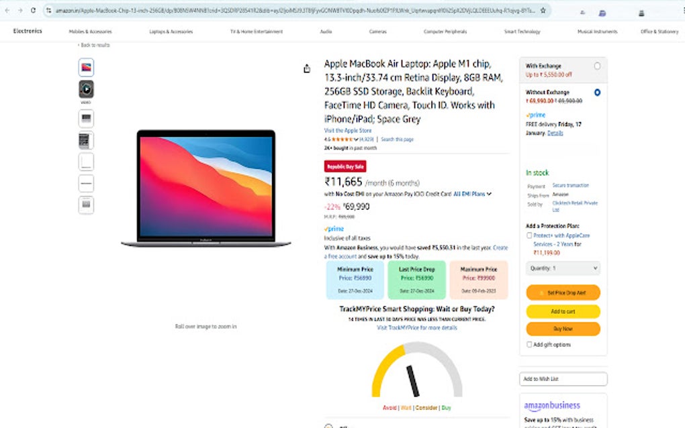Select the Without Exchange radio option

[x=597, y=93]
